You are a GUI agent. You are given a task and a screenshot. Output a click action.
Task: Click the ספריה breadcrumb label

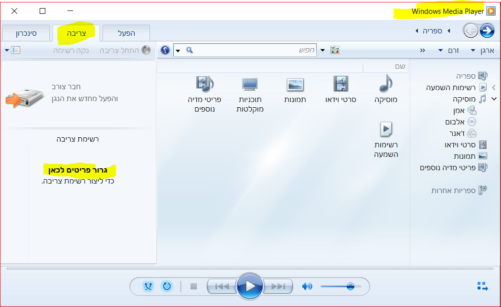tap(432, 31)
